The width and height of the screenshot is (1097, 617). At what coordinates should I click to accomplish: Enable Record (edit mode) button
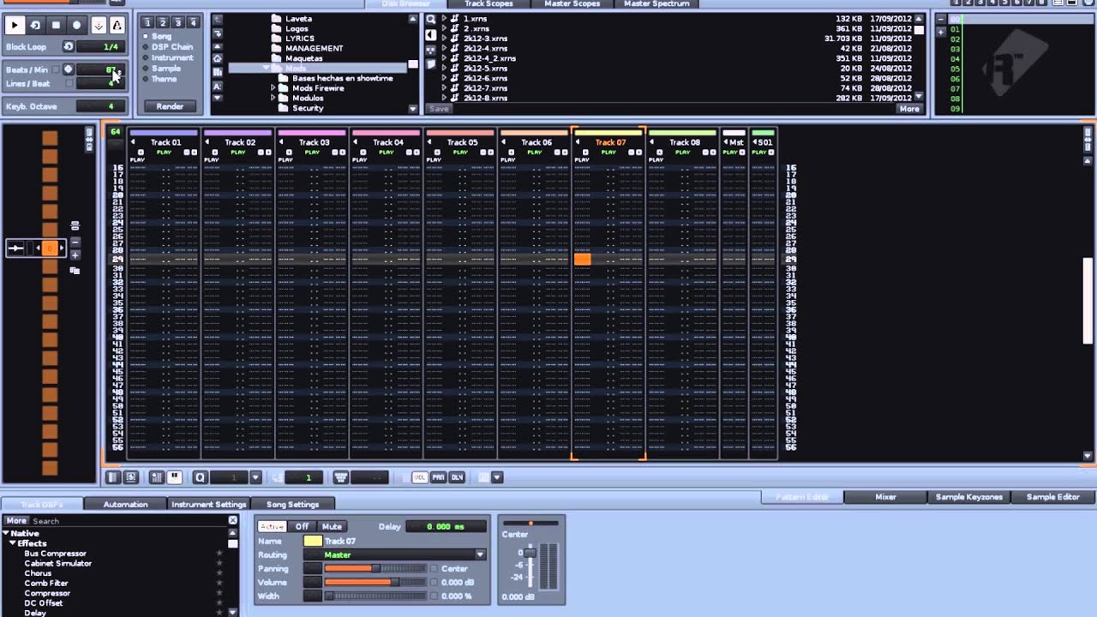pos(76,26)
